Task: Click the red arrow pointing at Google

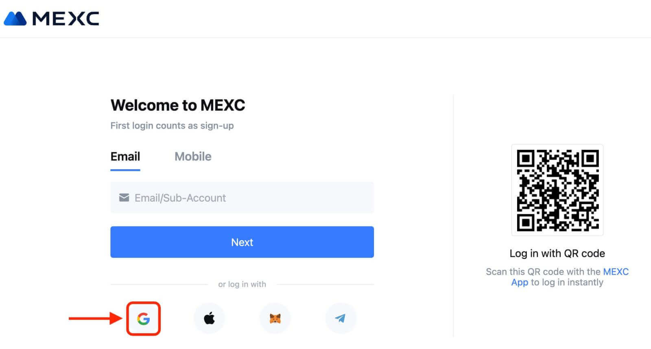Action: point(98,318)
